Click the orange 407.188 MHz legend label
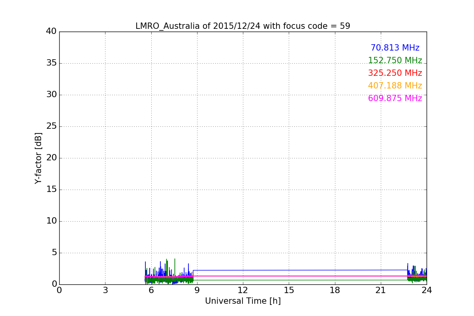The width and height of the screenshot is (474, 316). [x=395, y=86]
